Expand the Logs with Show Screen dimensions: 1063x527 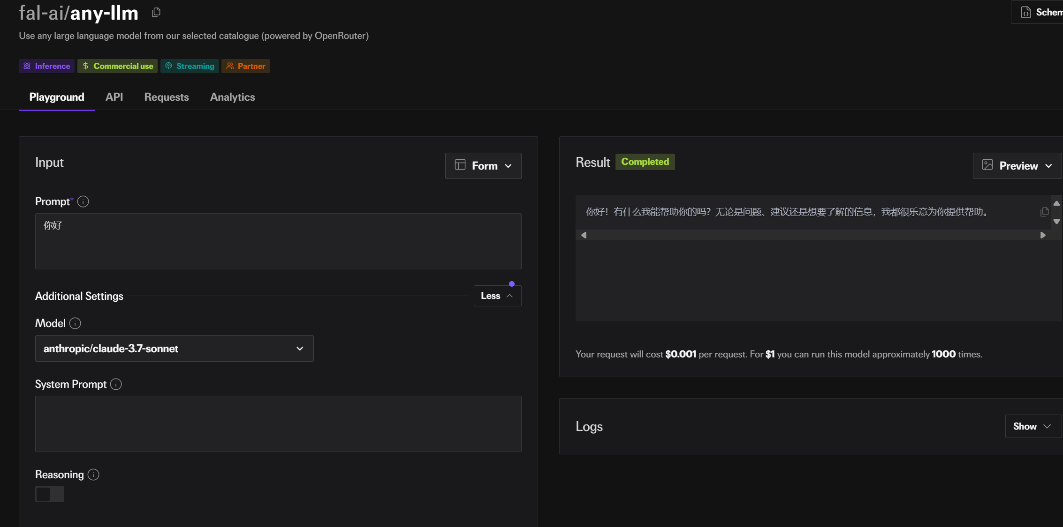[x=1033, y=426]
